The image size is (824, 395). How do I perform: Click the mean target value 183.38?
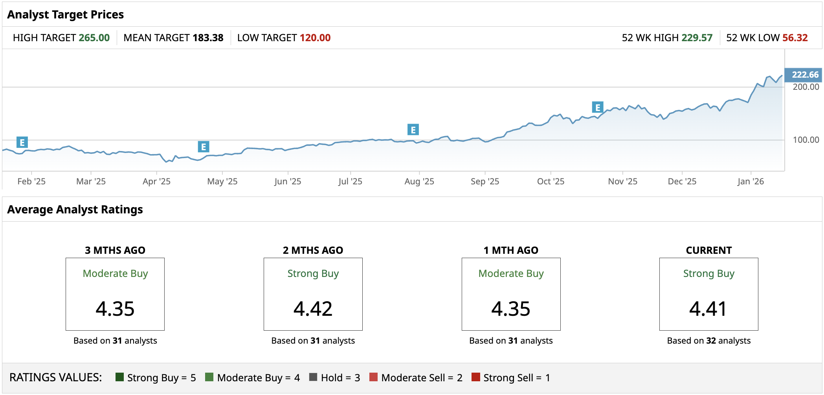coord(208,38)
